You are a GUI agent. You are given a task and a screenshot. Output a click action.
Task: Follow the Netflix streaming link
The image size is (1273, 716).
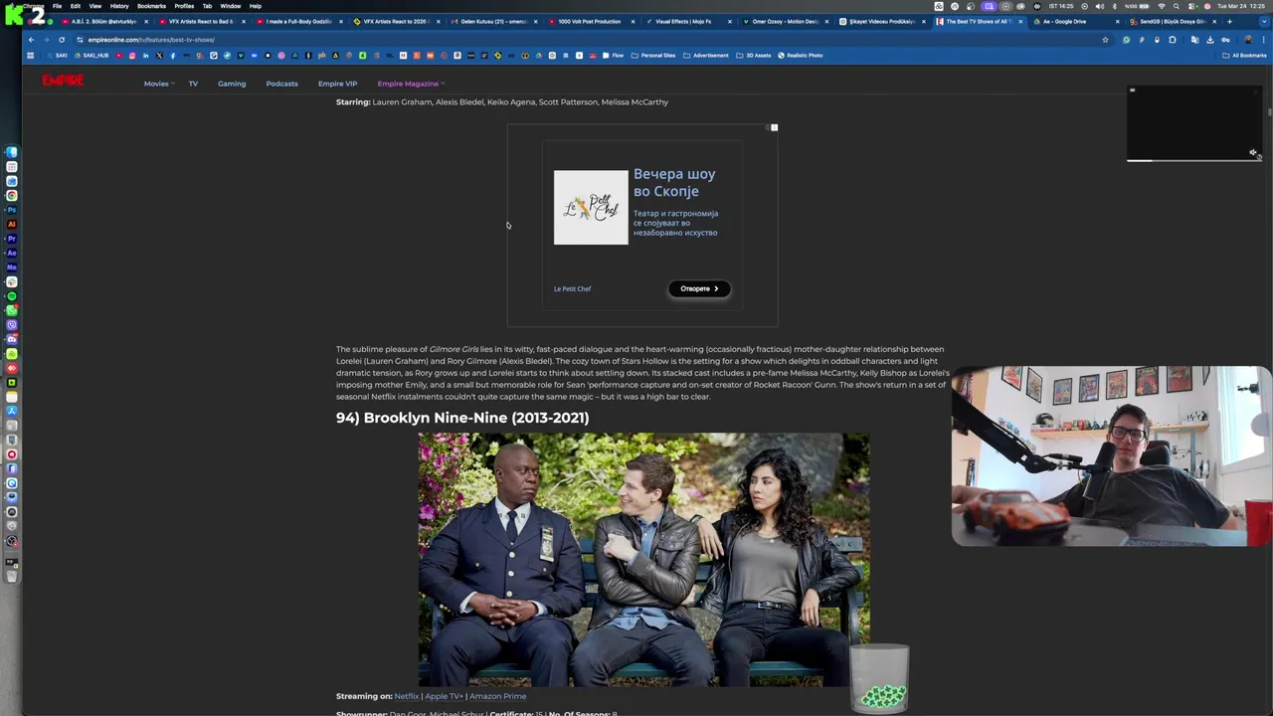tap(407, 696)
